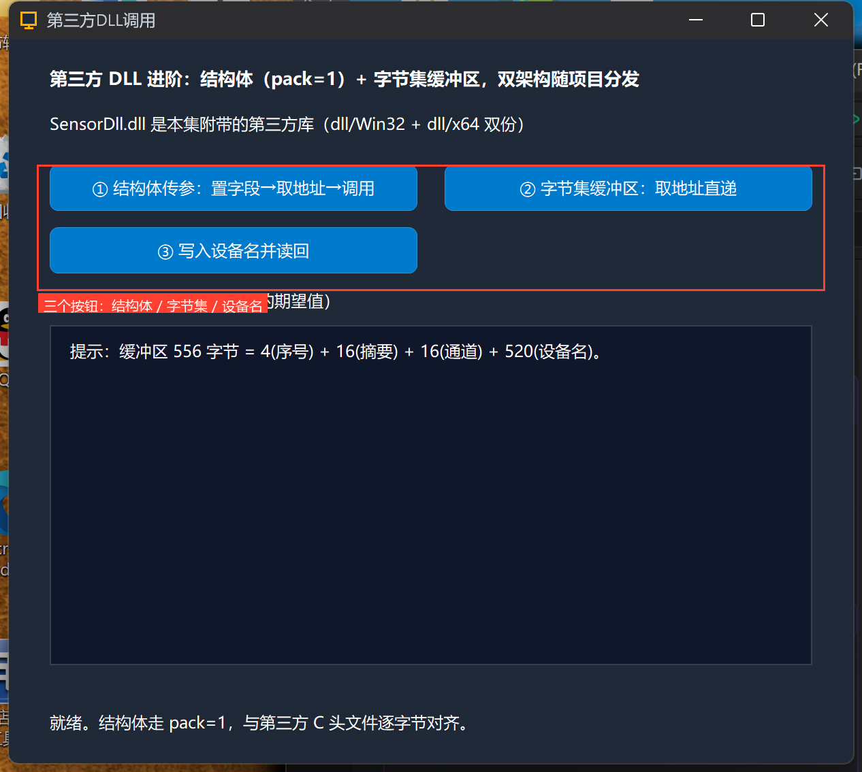Click the ③ 写入设备名并读回 button
The width and height of the screenshot is (862, 772).
tap(234, 250)
